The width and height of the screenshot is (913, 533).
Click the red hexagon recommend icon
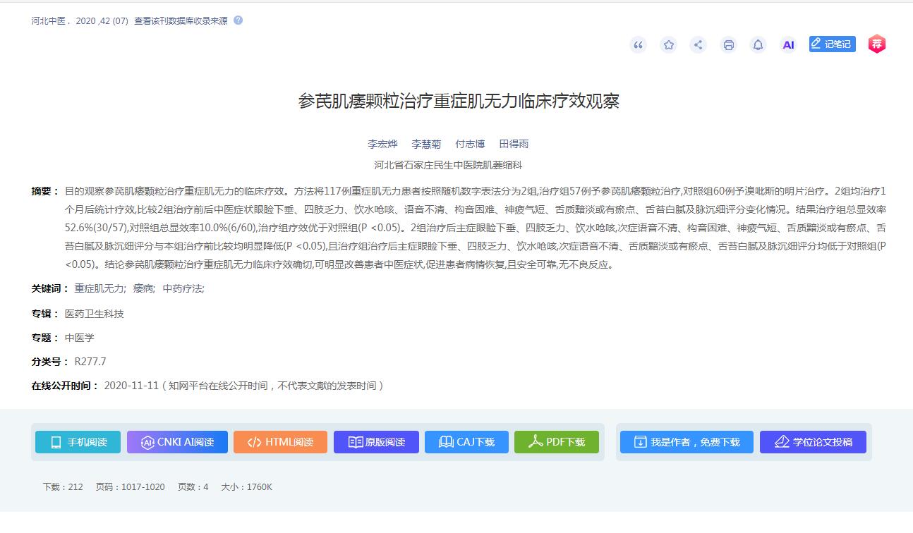876,44
